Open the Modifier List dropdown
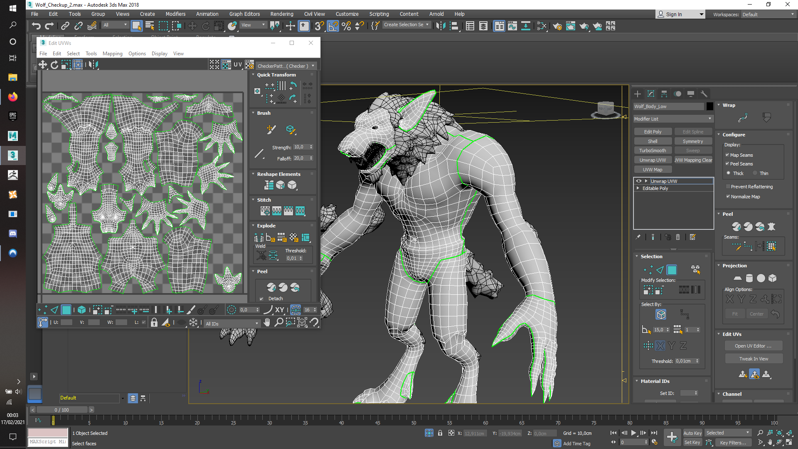798x449 pixels. click(673, 119)
